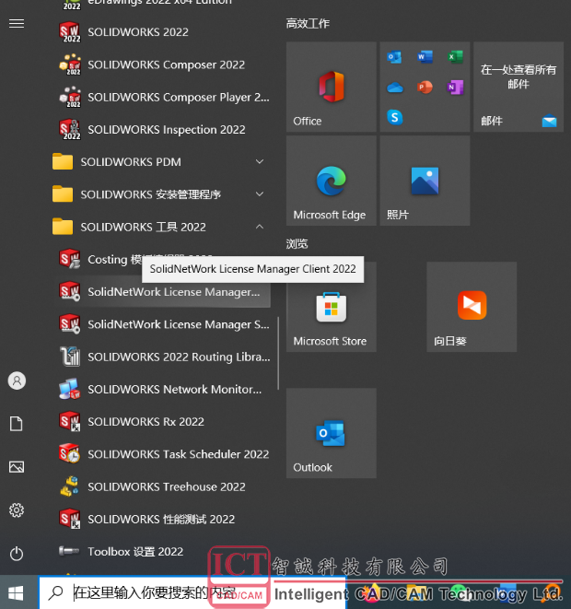Click the OneDrive icon in Office group tile
Viewport: 571px width, 609px height.
395,88
